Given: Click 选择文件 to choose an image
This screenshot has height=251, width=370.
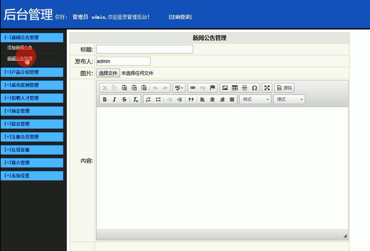Looking at the screenshot, I should click(x=108, y=73).
